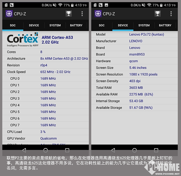Tap the CPU 6 row
181x176 pixels.
[x=46, y=118]
